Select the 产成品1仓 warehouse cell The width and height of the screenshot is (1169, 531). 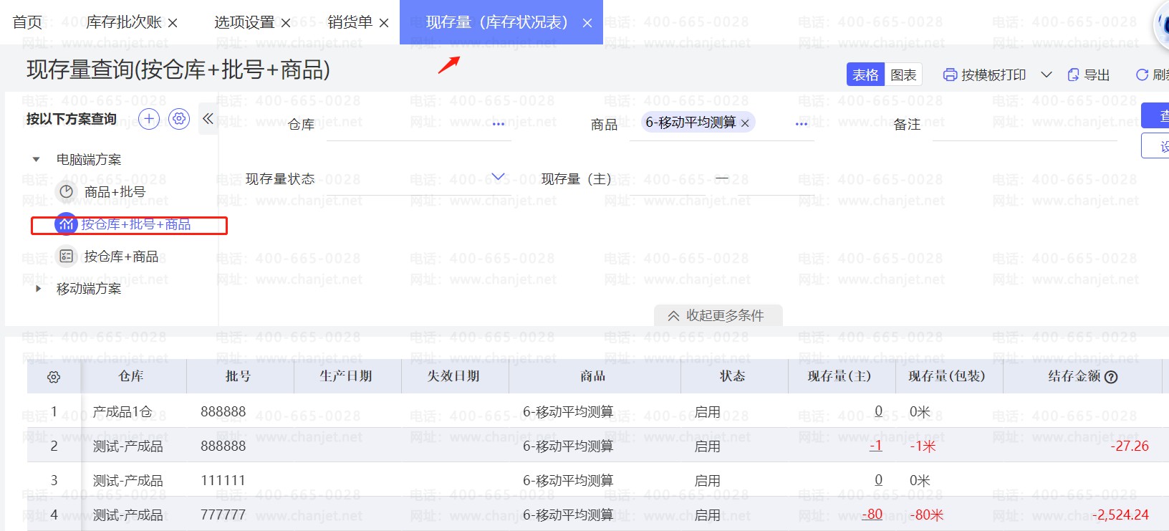tap(122, 412)
